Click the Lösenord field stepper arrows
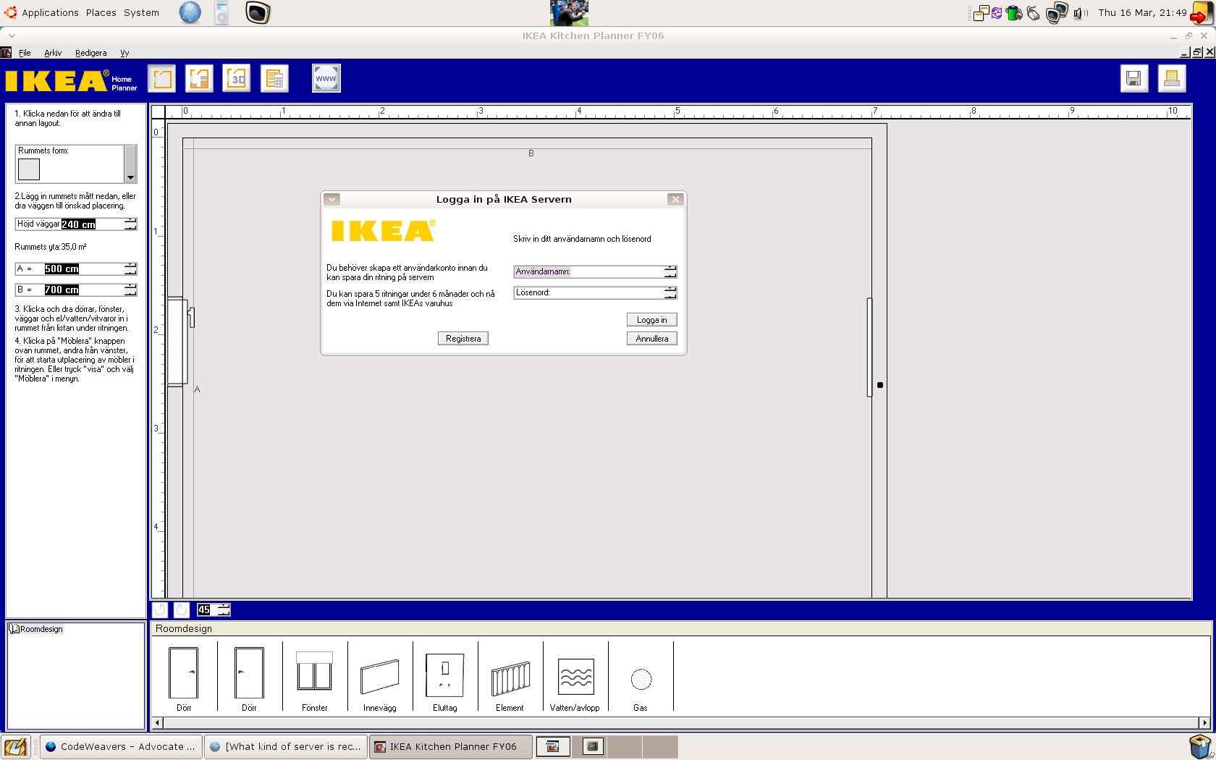 pos(670,292)
